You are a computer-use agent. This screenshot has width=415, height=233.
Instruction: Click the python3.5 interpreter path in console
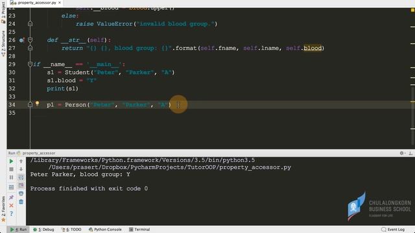pyautogui.click(x=143, y=160)
